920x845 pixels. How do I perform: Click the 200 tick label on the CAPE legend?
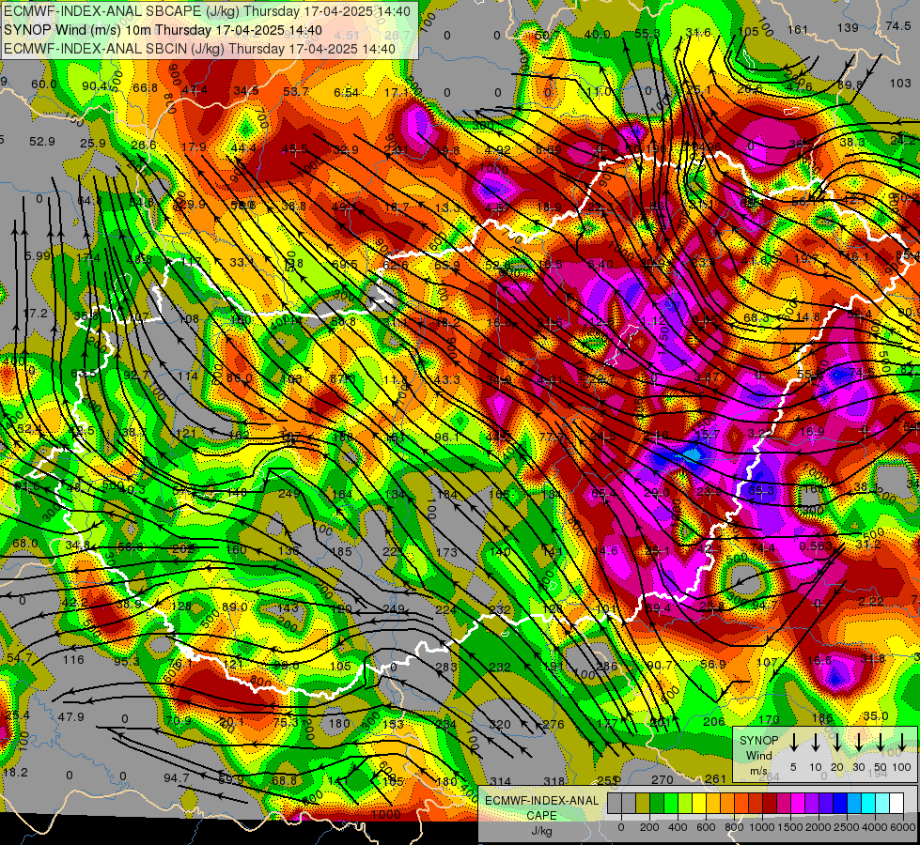click(x=649, y=827)
